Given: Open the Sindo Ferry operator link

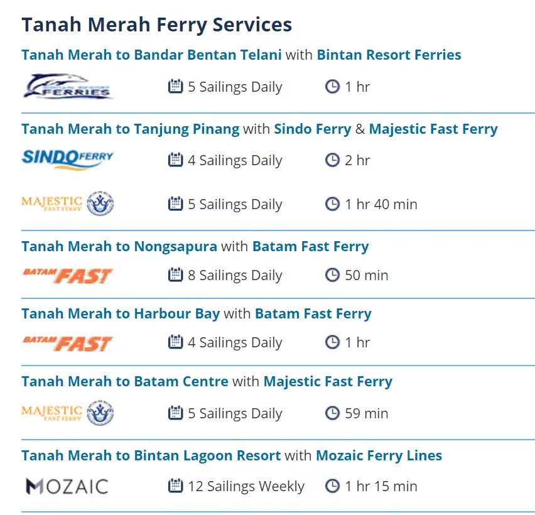Looking at the screenshot, I should [x=313, y=129].
